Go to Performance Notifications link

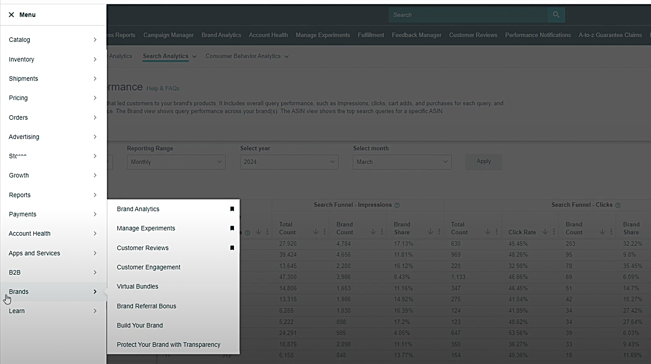click(x=538, y=35)
